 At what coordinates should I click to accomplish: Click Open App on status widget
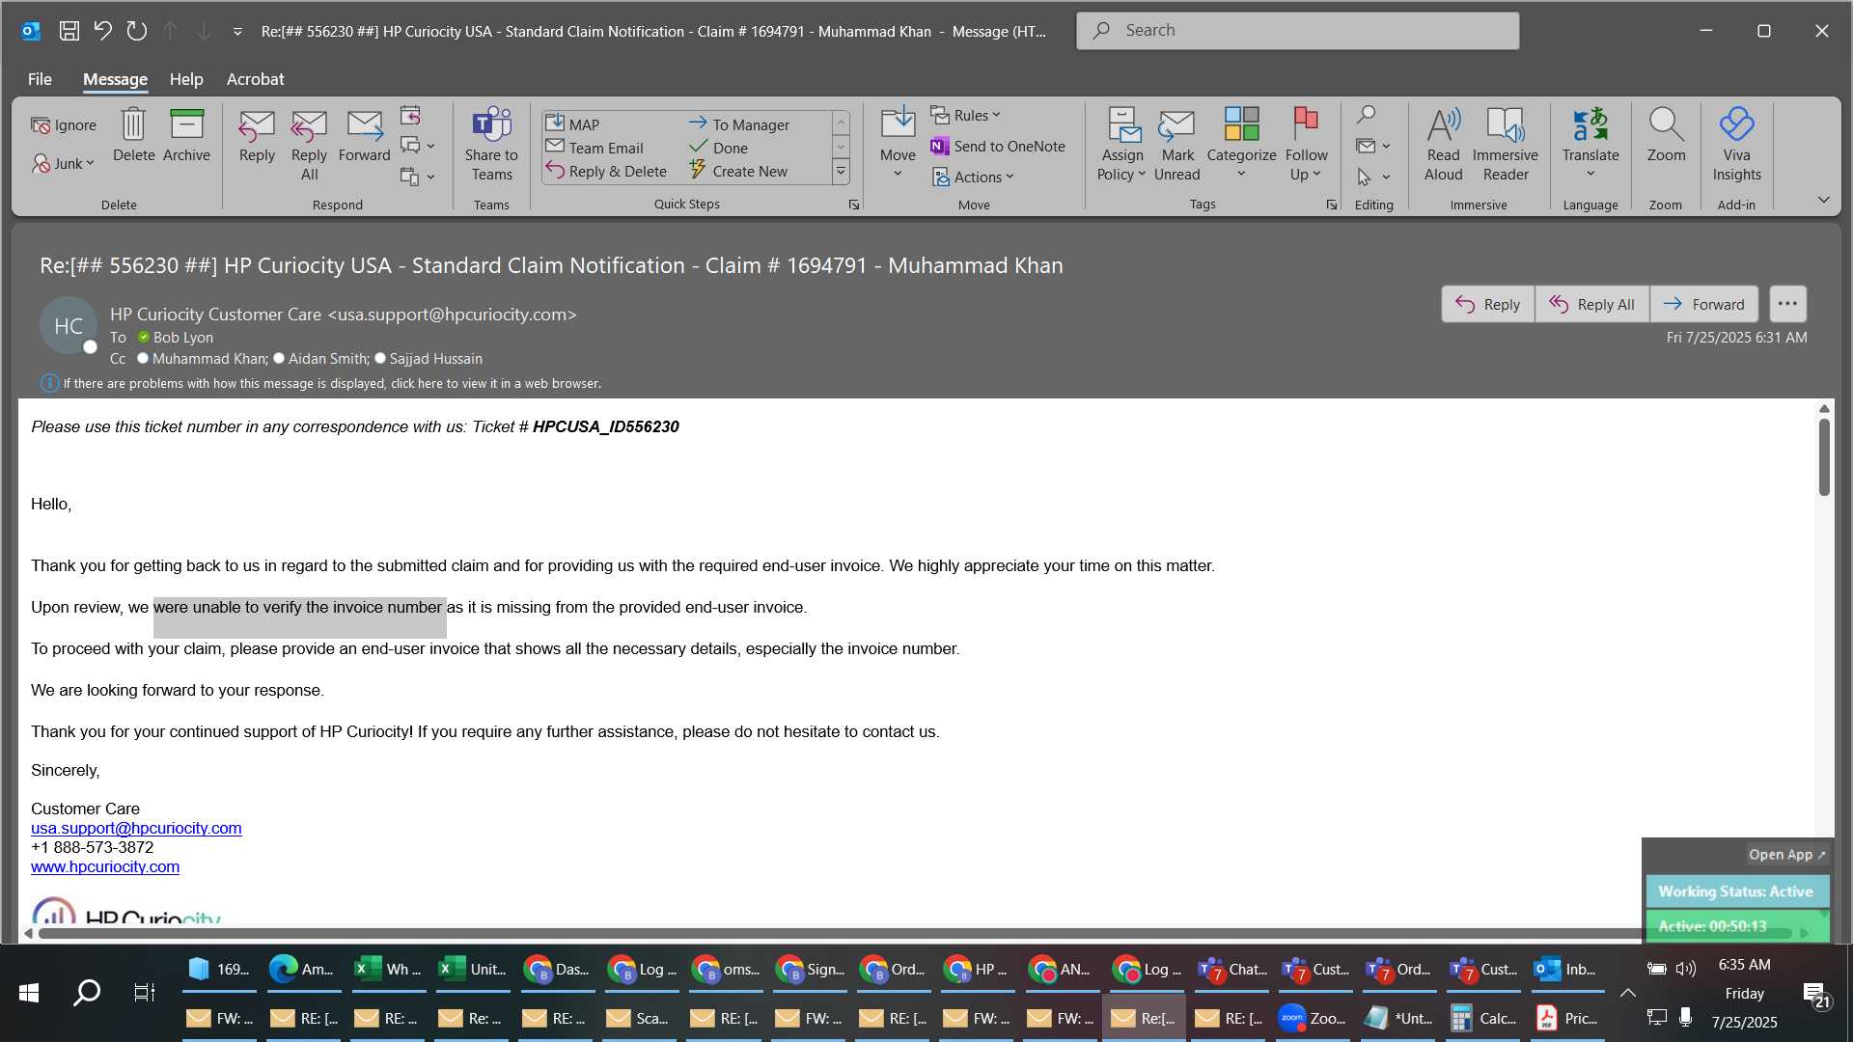1786,855
